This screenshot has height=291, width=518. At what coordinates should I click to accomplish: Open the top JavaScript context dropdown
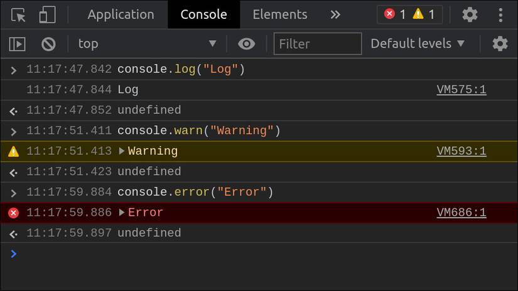146,44
